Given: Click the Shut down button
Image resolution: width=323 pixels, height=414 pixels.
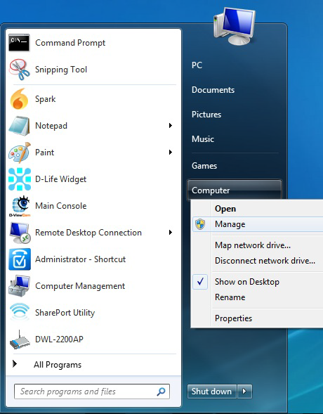Looking at the screenshot, I should click(212, 391).
